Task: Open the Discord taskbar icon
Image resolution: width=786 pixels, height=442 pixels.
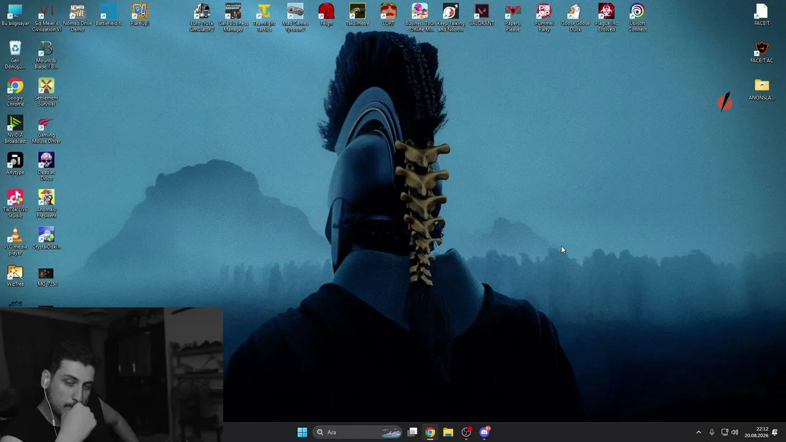Action: click(x=484, y=432)
